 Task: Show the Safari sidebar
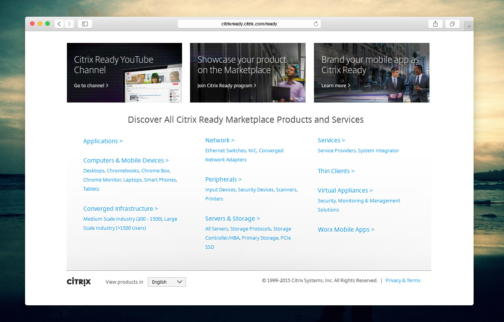tap(85, 24)
